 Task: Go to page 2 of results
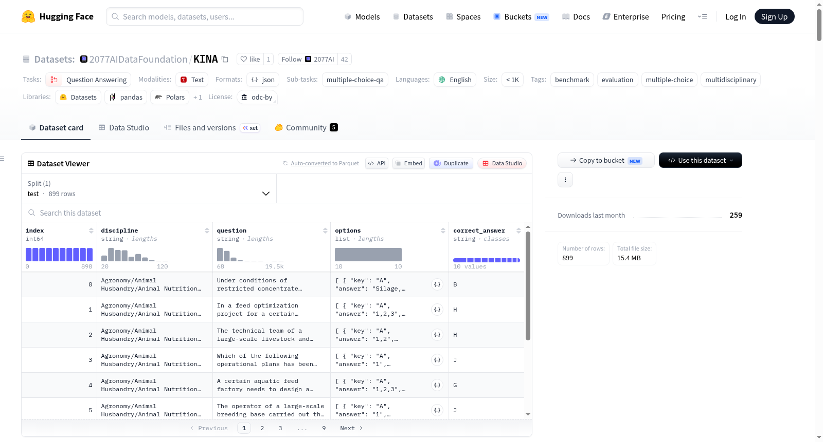262,428
